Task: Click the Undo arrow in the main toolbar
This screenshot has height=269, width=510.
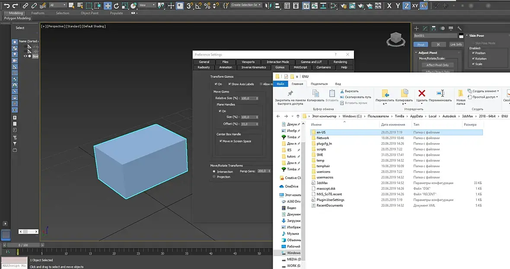Action: (6, 6)
